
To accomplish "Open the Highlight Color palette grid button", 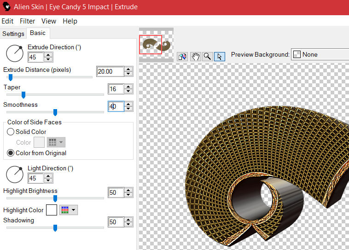I will (65, 210).
